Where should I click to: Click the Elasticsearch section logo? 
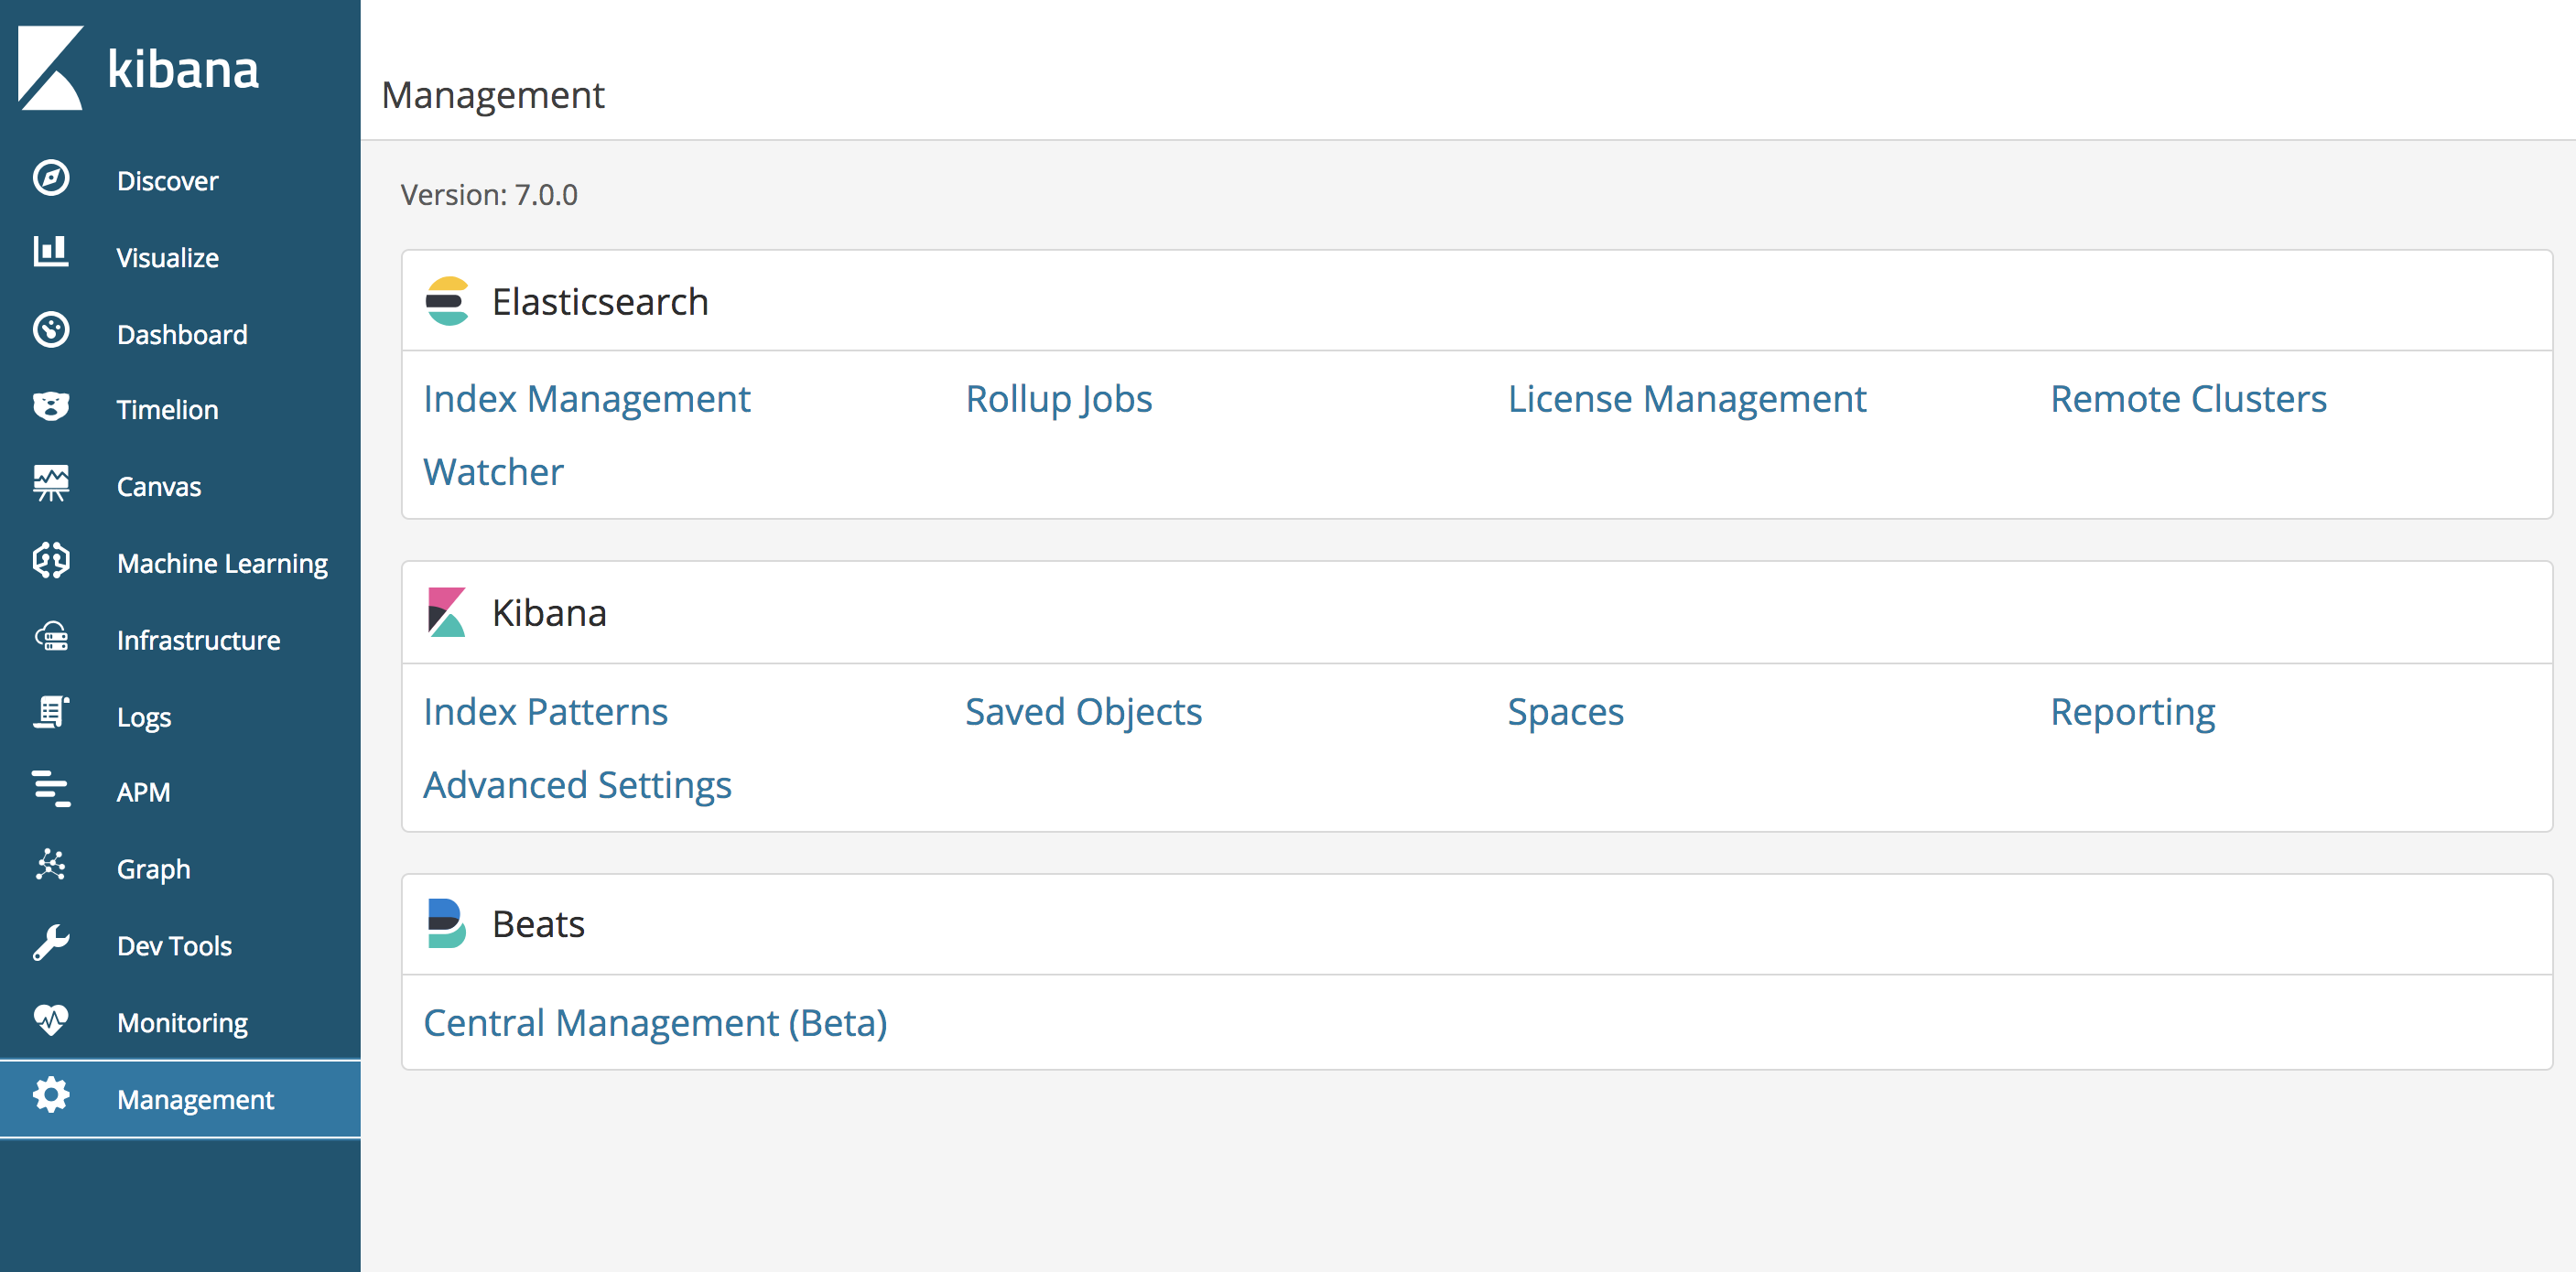tap(447, 301)
